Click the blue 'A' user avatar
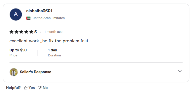The width and height of the screenshot is (193, 92). 16,15
